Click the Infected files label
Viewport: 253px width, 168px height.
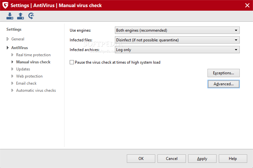tap(81, 40)
